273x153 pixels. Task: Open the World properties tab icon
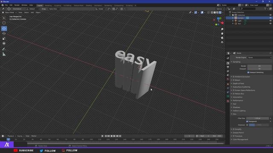point(228,79)
